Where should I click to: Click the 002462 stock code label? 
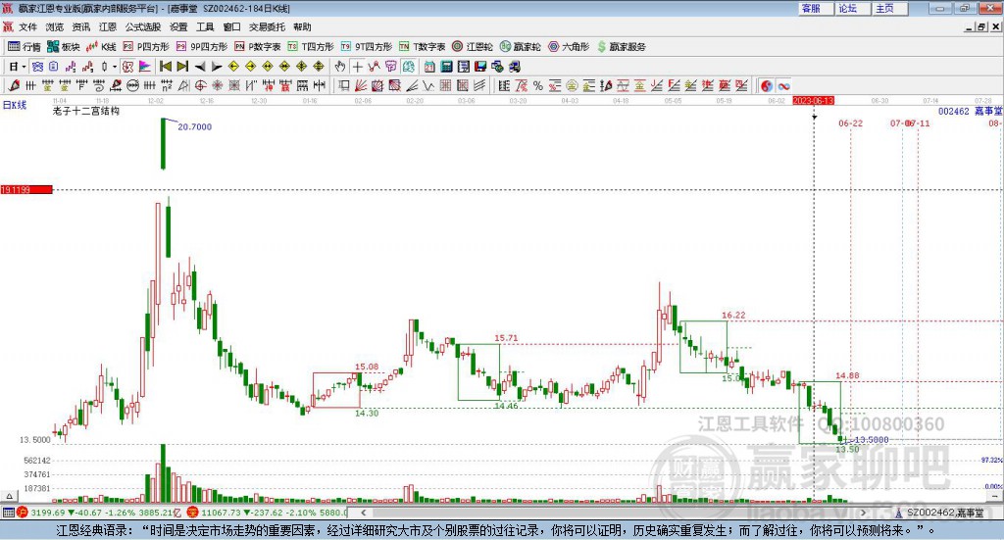coord(953,112)
